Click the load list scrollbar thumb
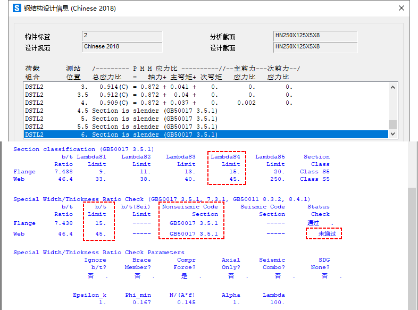The height and width of the screenshot is (310, 418). [393, 124]
